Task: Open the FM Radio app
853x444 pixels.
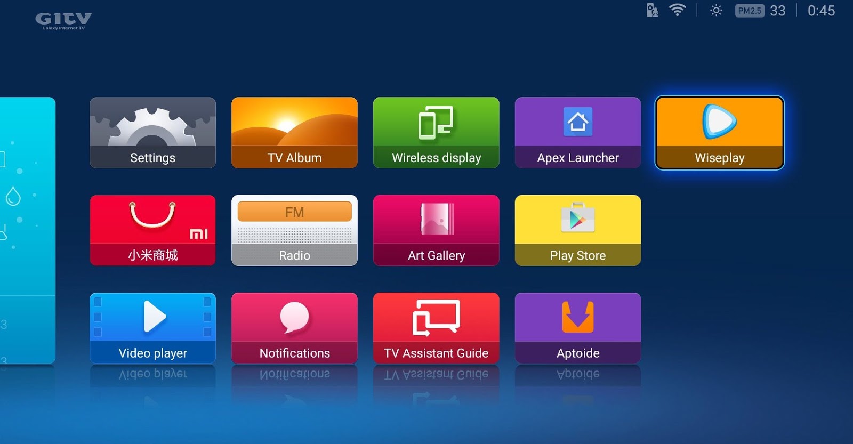Action: 294,230
